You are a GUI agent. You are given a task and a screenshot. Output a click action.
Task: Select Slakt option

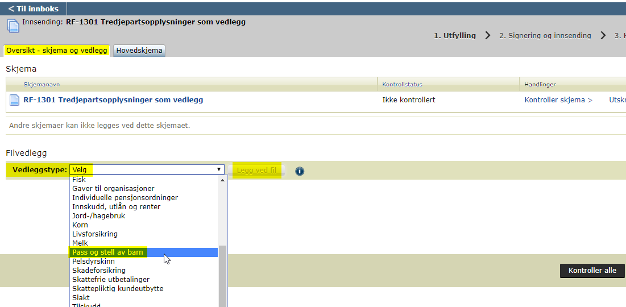click(x=144, y=298)
